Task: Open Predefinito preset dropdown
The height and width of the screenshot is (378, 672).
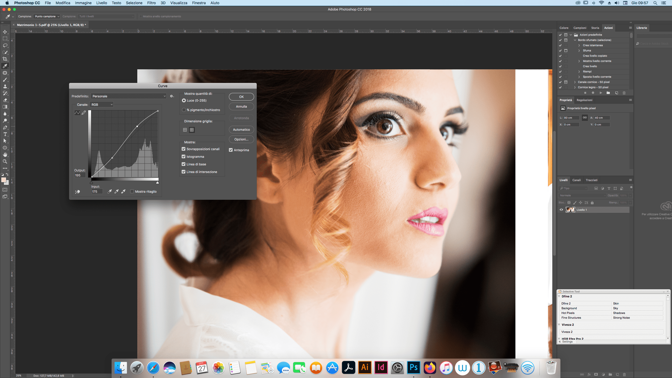Action: [129, 96]
